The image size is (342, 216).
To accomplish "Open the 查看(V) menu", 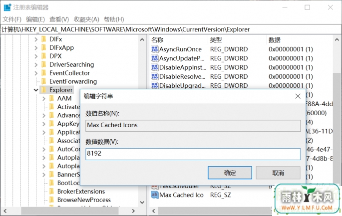I will tap(59, 19).
